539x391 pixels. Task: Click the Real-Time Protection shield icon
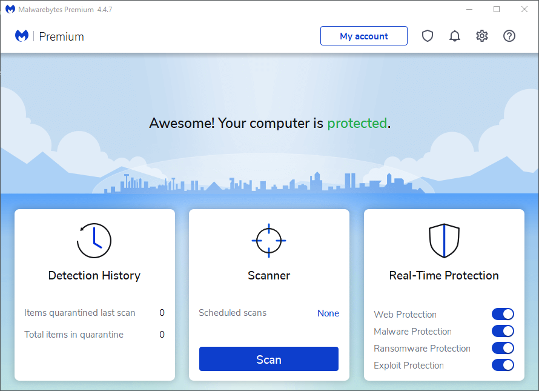pos(444,241)
